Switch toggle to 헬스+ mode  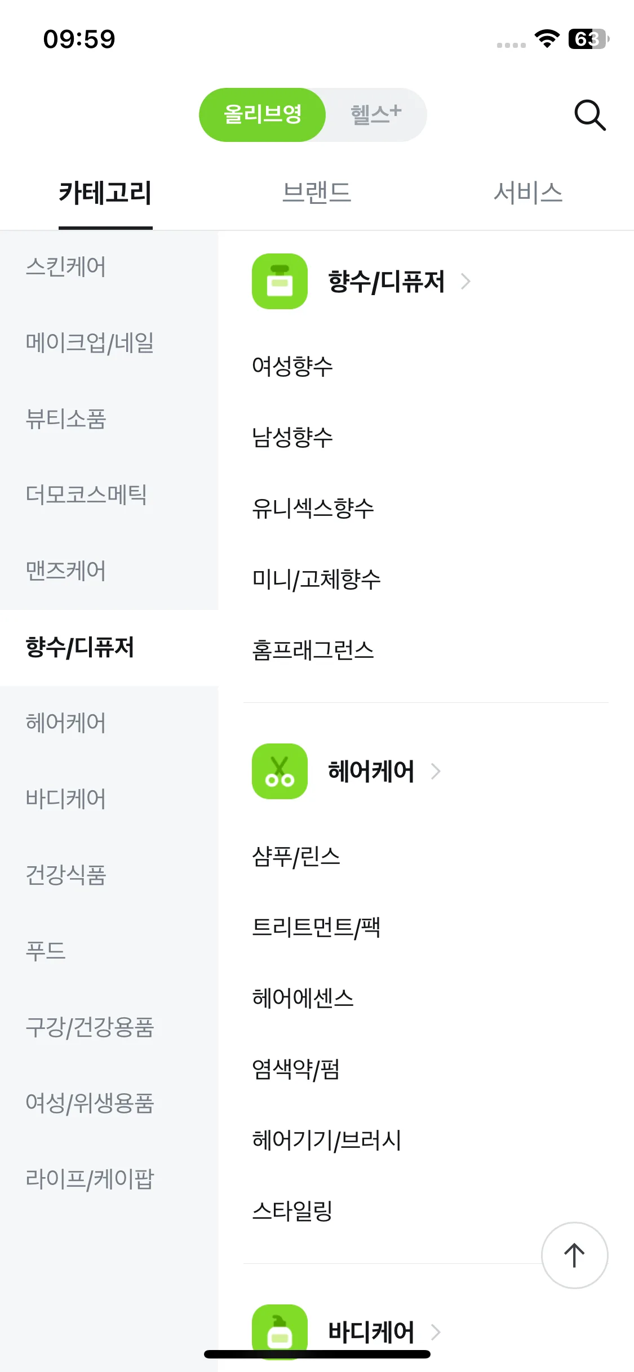[376, 114]
